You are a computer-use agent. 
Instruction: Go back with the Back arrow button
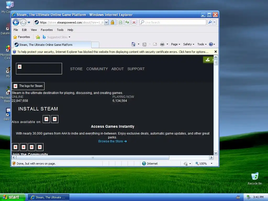pyautogui.click(x=16, y=23)
